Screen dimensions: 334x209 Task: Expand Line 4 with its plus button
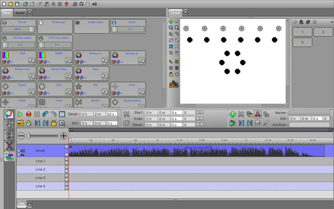point(66,188)
